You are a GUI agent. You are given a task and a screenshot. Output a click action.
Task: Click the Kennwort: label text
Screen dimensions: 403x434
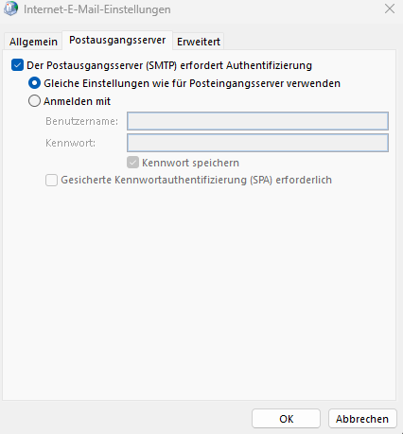(x=70, y=143)
